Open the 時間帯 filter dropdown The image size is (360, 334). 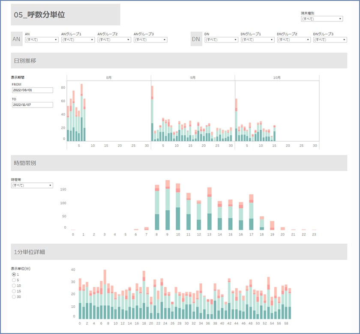coord(32,185)
